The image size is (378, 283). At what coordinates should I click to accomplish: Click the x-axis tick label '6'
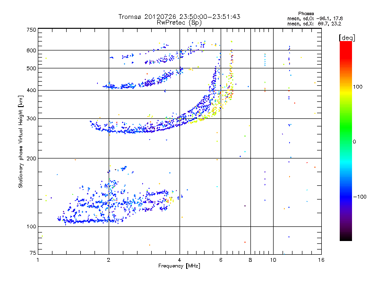(221, 260)
